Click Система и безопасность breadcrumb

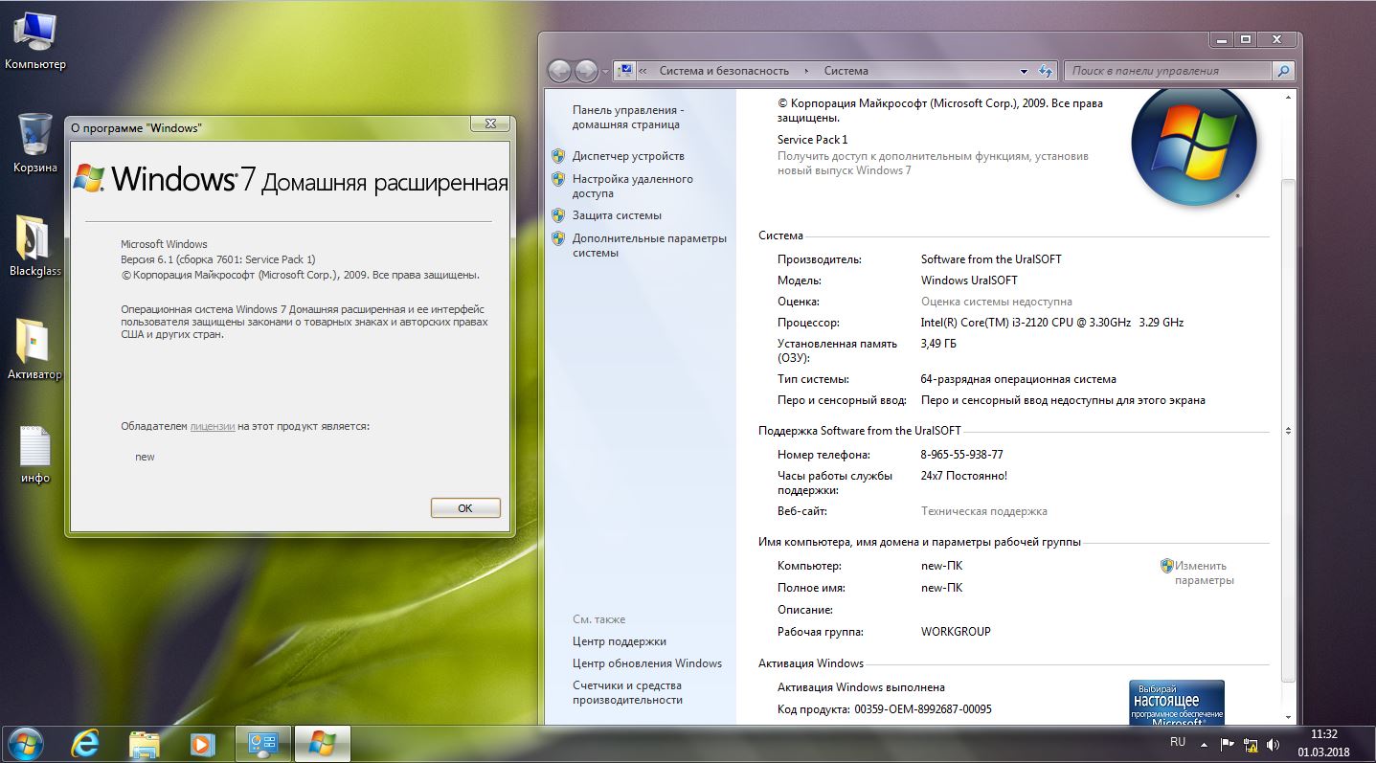pos(724,71)
